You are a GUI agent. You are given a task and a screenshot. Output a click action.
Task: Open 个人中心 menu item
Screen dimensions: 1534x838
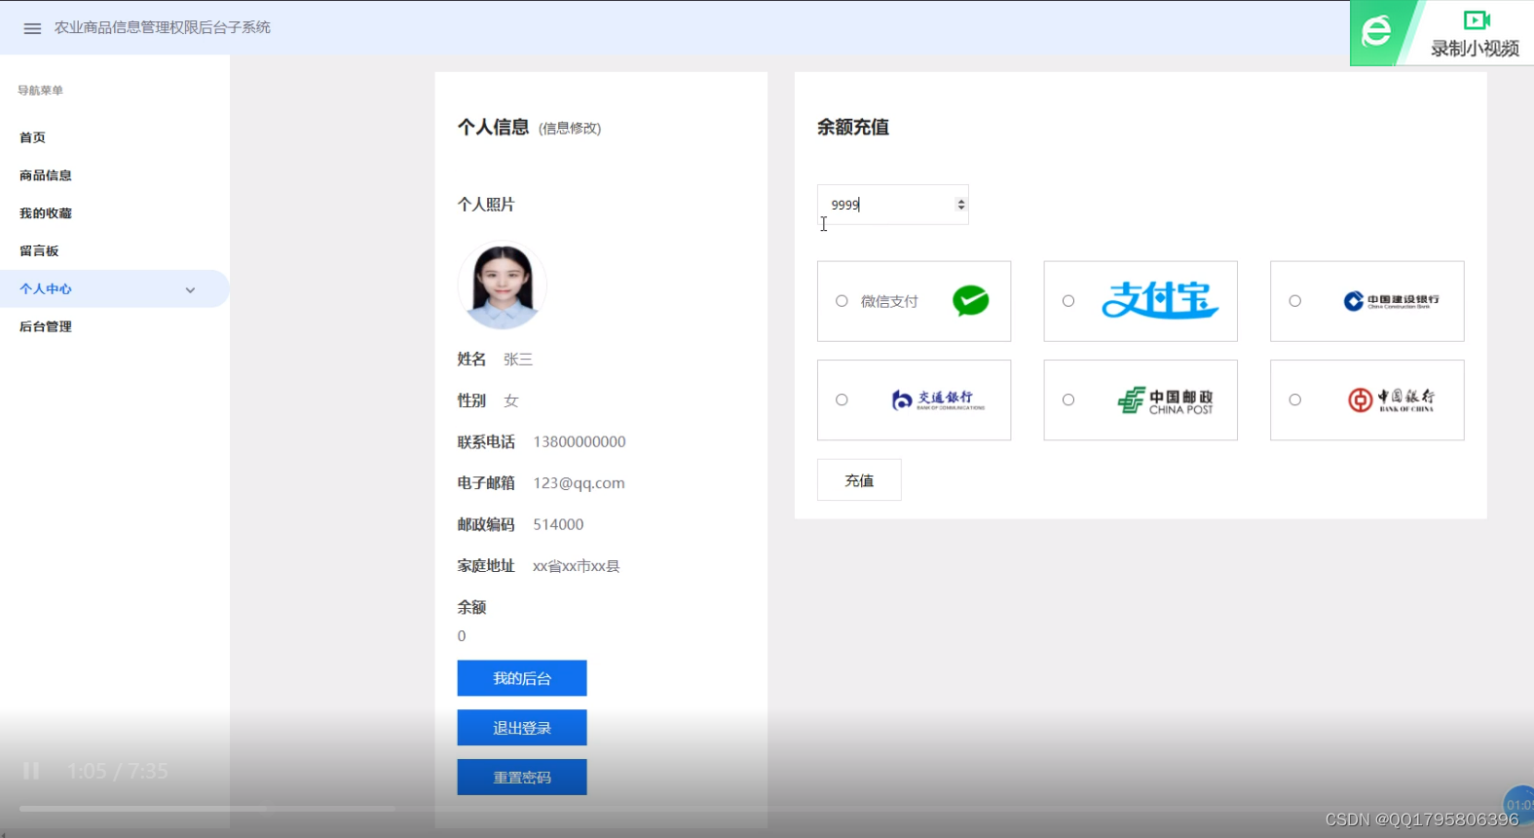[113, 288]
